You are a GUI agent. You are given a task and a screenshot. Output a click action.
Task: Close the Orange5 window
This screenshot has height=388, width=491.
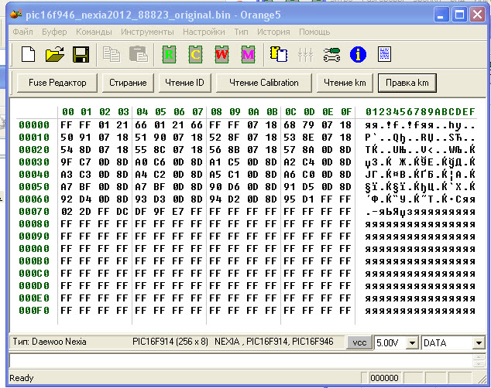point(478,15)
